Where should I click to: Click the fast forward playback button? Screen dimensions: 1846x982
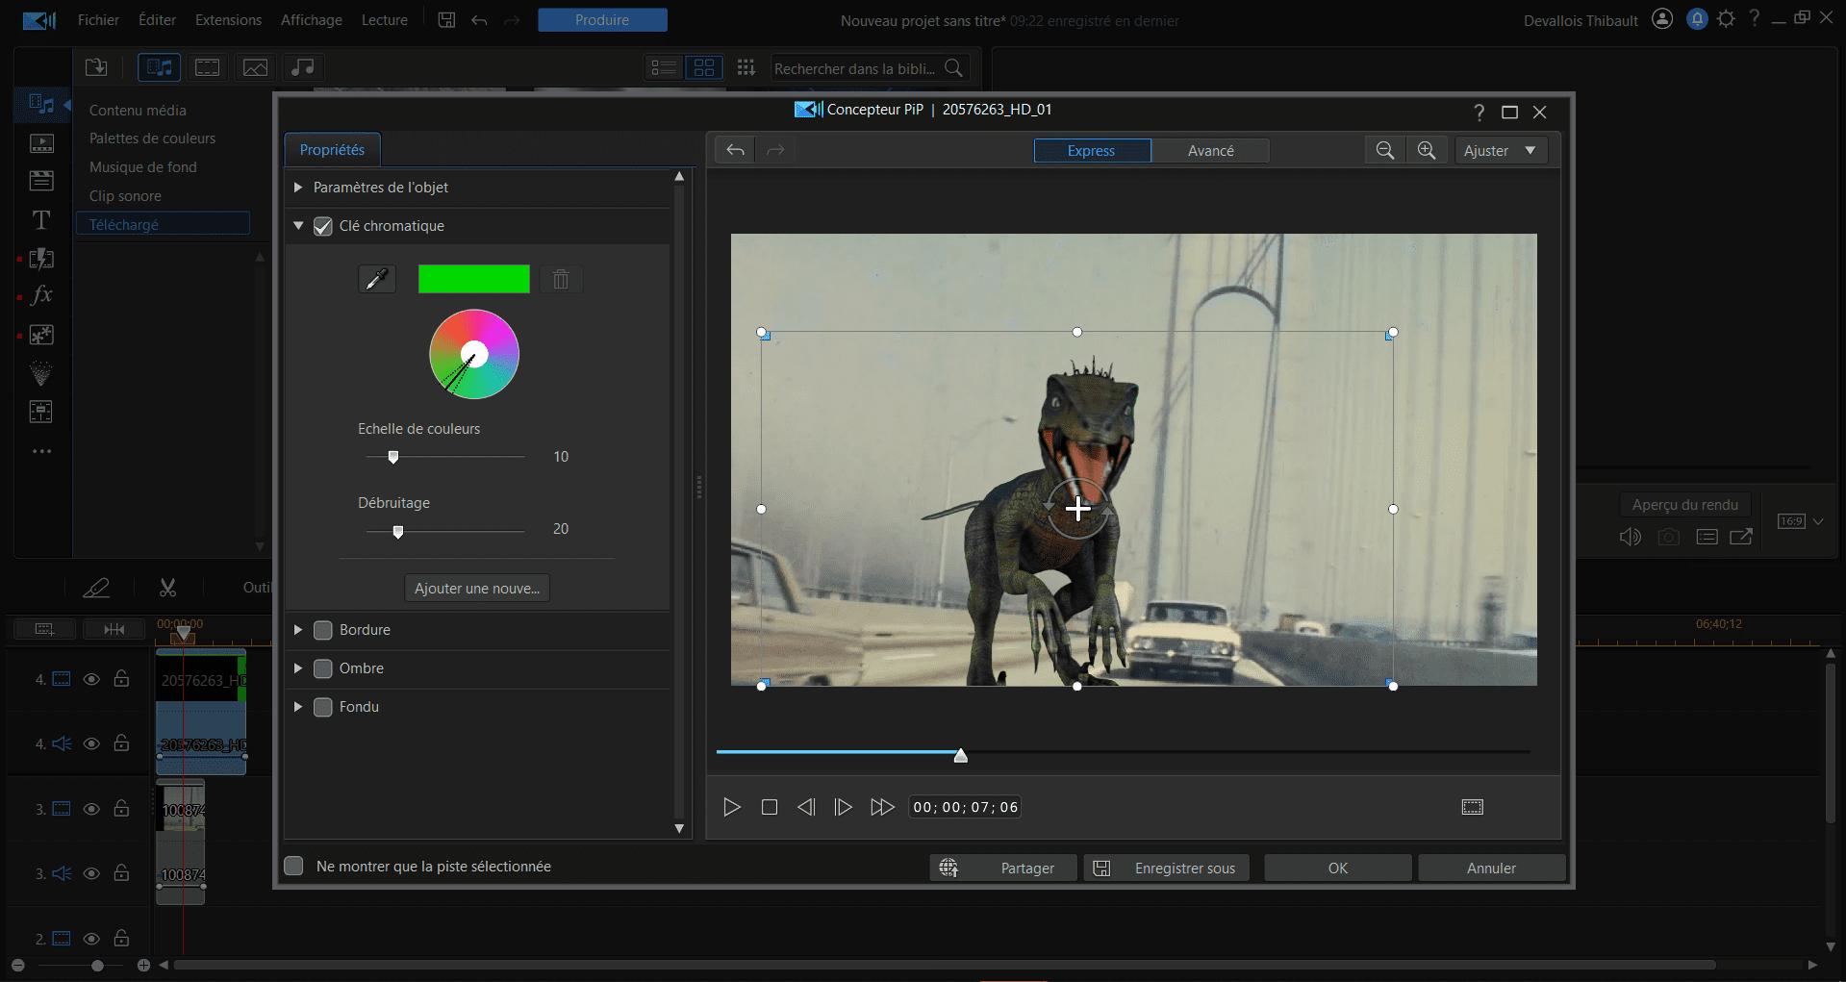tap(881, 807)
